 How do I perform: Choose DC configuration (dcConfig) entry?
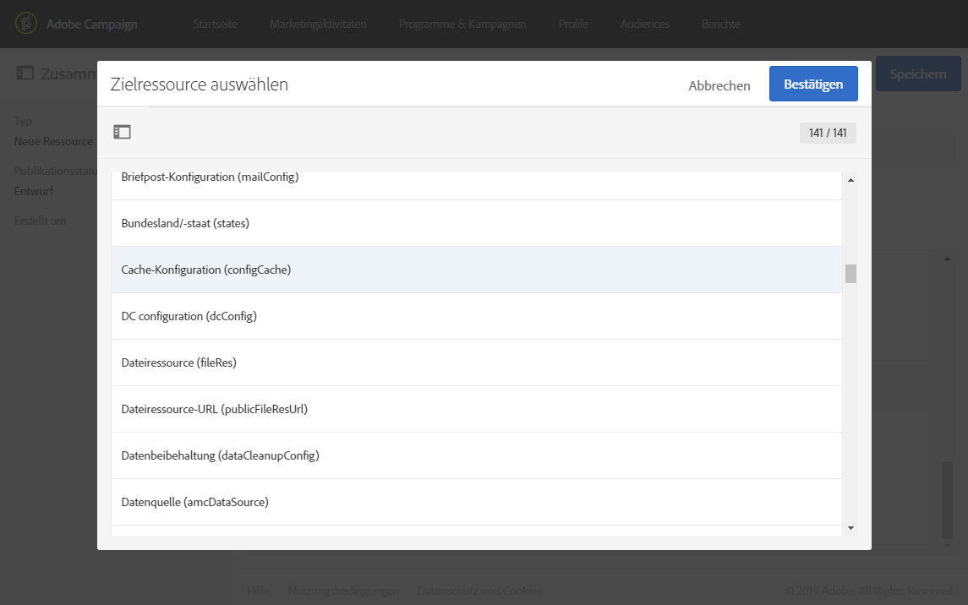click(x=476, y=316)
